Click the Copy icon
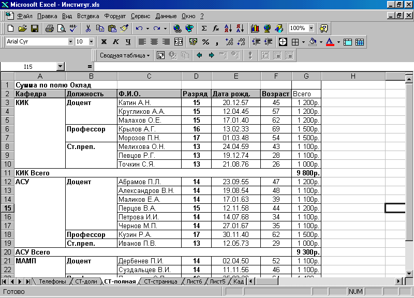414x298 pixels. 100,28
